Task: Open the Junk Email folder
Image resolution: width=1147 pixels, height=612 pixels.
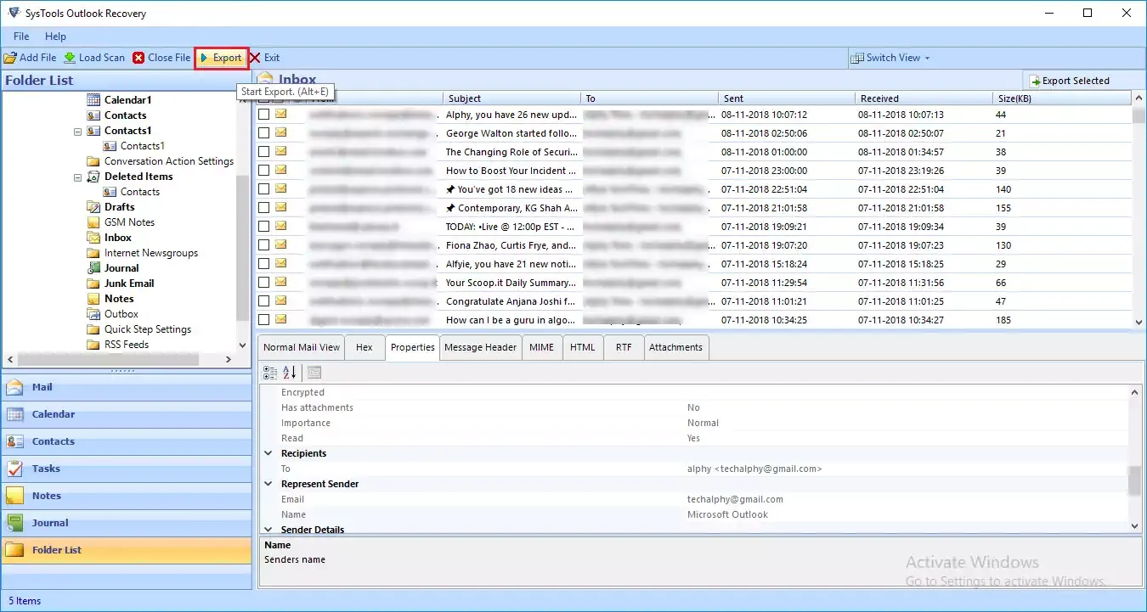Action: [121, 284]
